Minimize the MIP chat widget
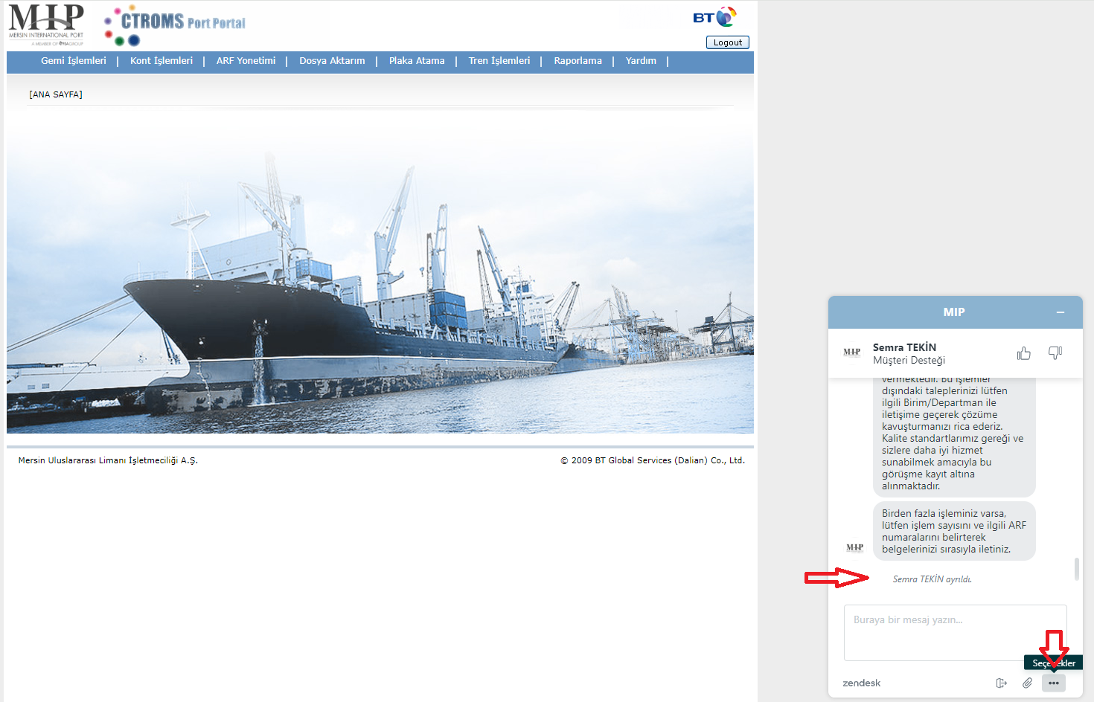1094x702 pixels. [1061, 312]
